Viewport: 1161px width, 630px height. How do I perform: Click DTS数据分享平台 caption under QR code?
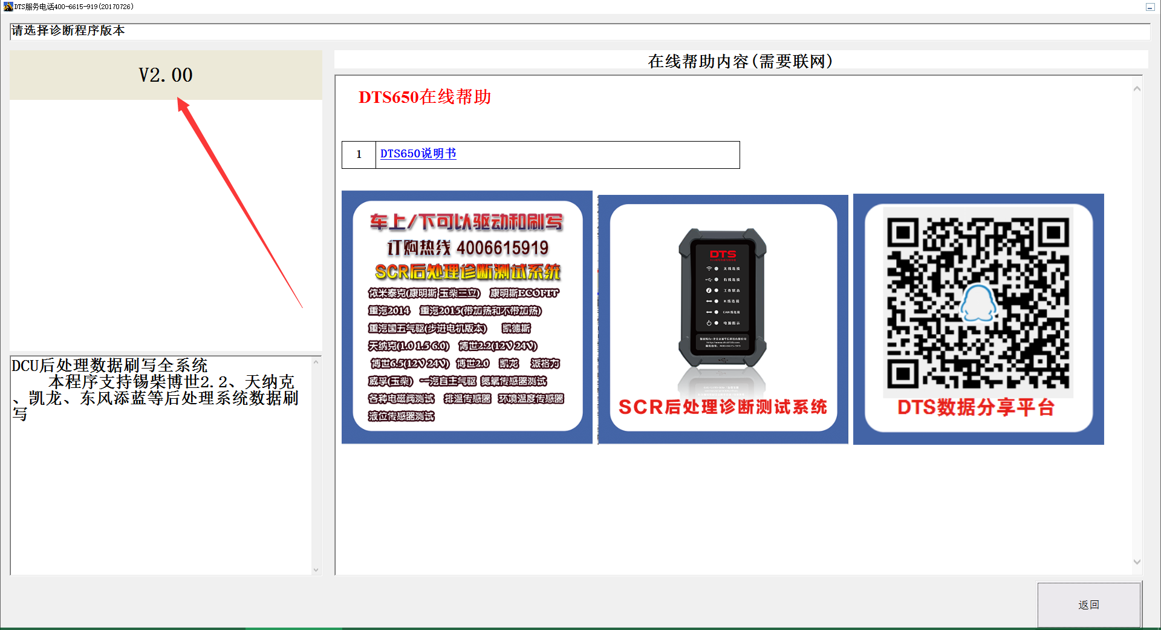click(976, 407)
